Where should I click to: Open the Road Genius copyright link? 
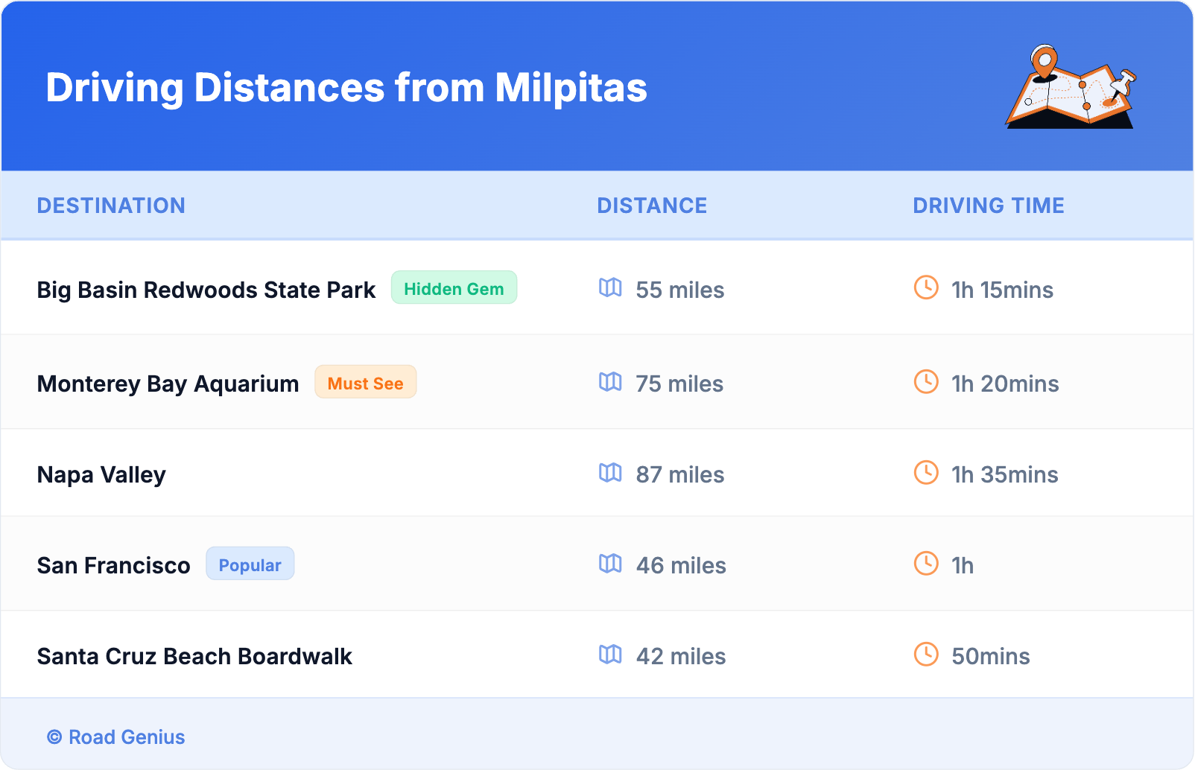tap(117, 737)
